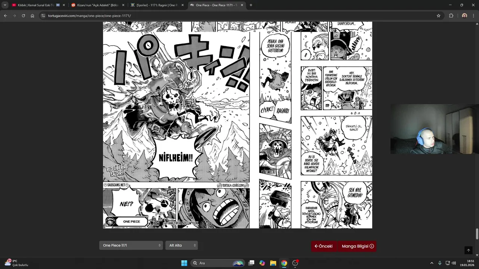
Task: Open the Chrome three-dot menu
Action: click(474, 16)
